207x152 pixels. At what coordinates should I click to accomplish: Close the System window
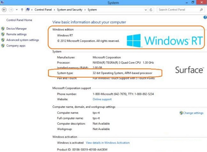tap(201, 2)
